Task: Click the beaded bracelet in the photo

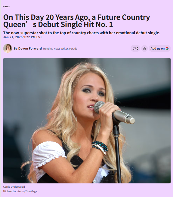Action: (x=100, y=147)
